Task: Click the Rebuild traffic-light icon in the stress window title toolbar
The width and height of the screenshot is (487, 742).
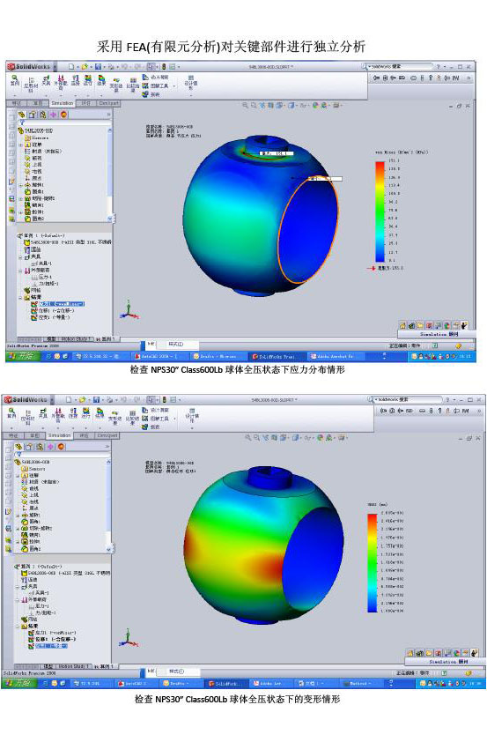Action: point(164,67)
